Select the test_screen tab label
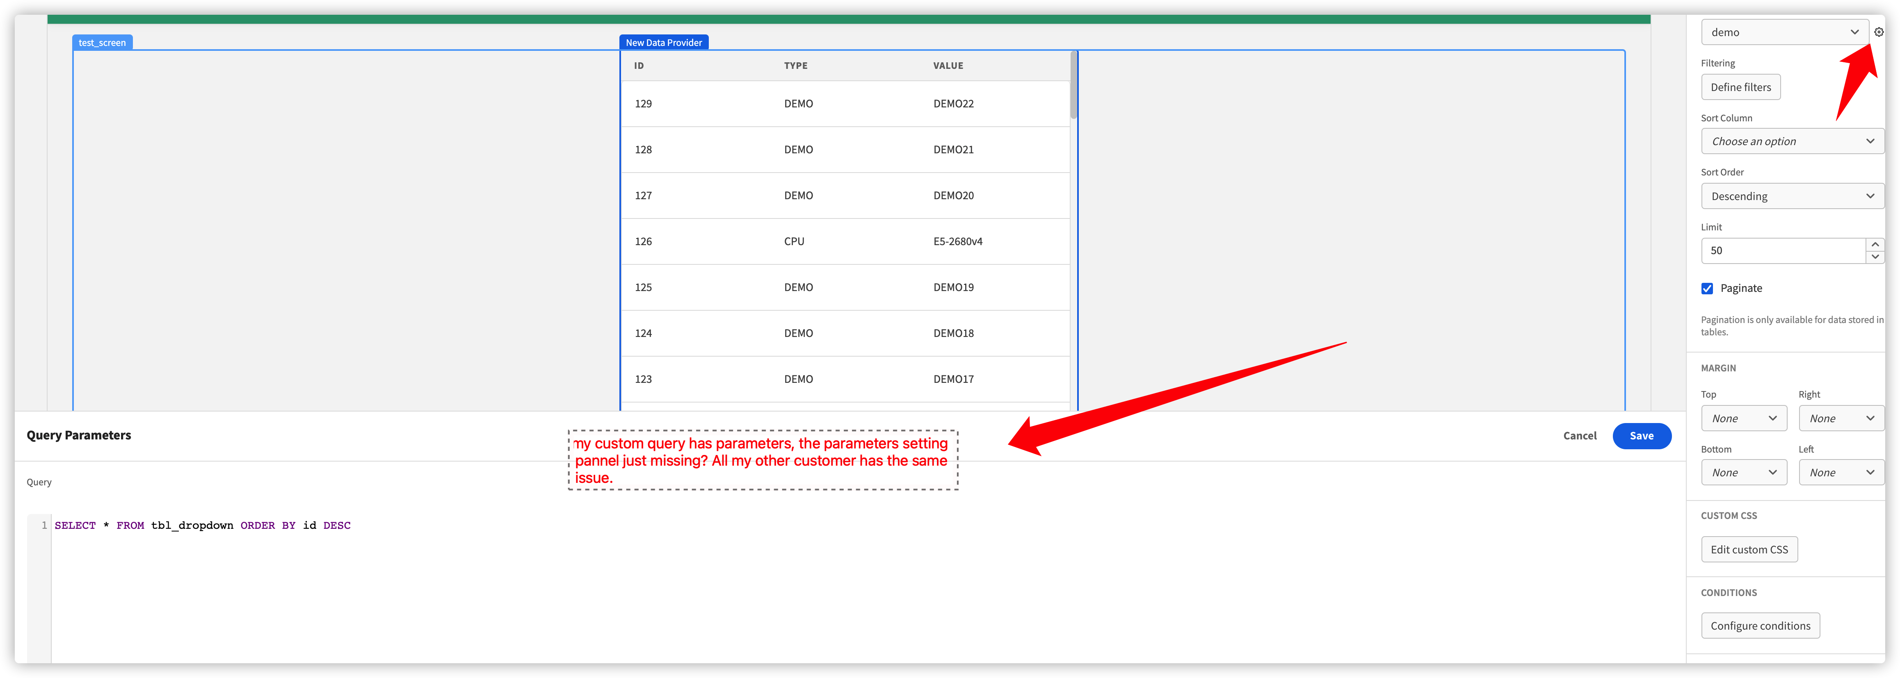 click(102, 42)
